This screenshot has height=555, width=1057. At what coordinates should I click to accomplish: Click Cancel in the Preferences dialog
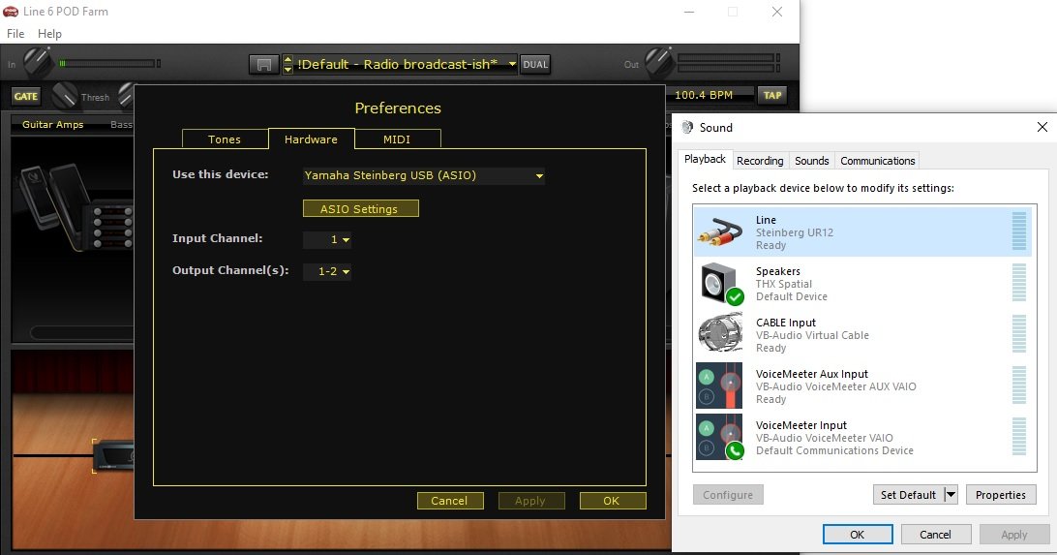point(450,501)
